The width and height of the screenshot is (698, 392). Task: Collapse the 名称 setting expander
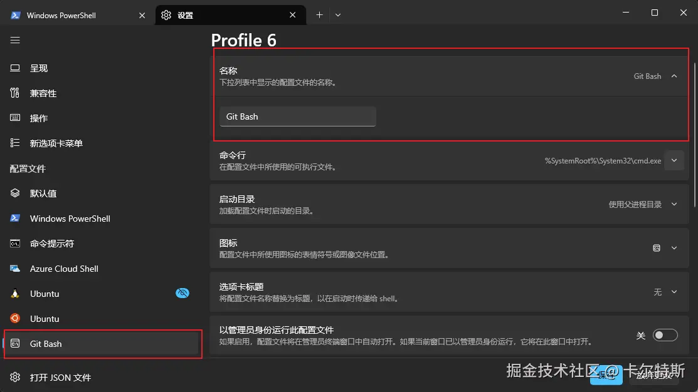[674, 75]
